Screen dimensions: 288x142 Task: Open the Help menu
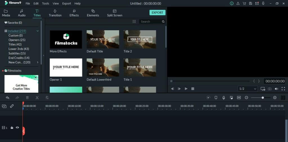pos(78,3)
